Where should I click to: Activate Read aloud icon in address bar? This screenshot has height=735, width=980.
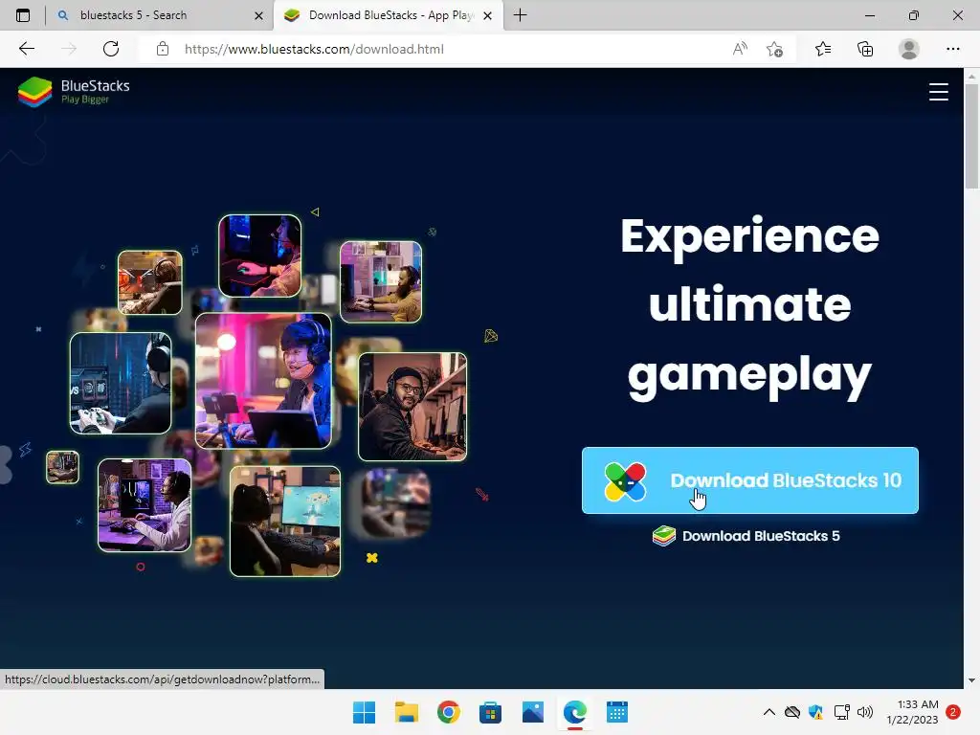740,49
